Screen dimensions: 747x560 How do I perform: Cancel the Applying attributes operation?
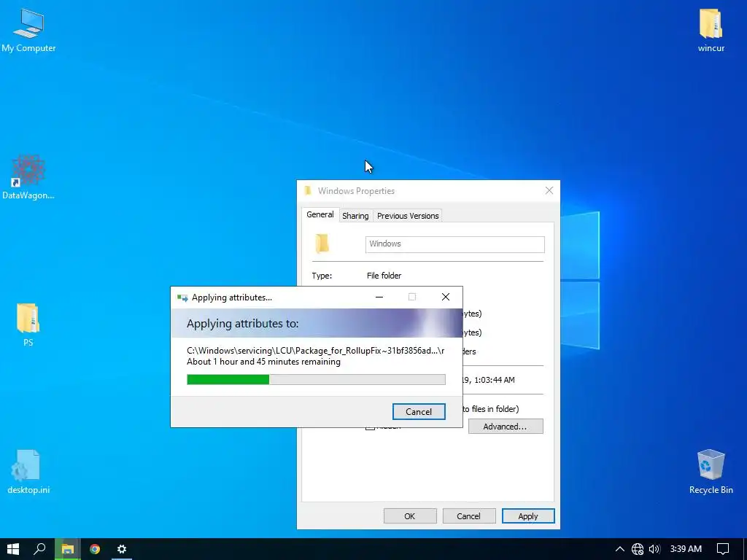[419, 412]
